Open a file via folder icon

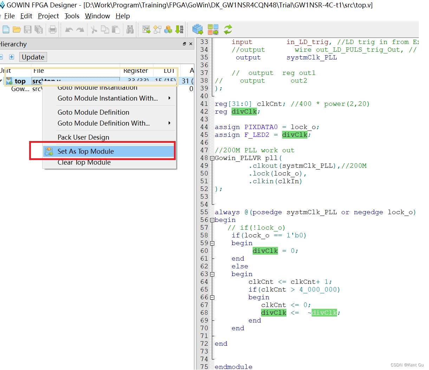pyautogui.click(x=17, y=30)
